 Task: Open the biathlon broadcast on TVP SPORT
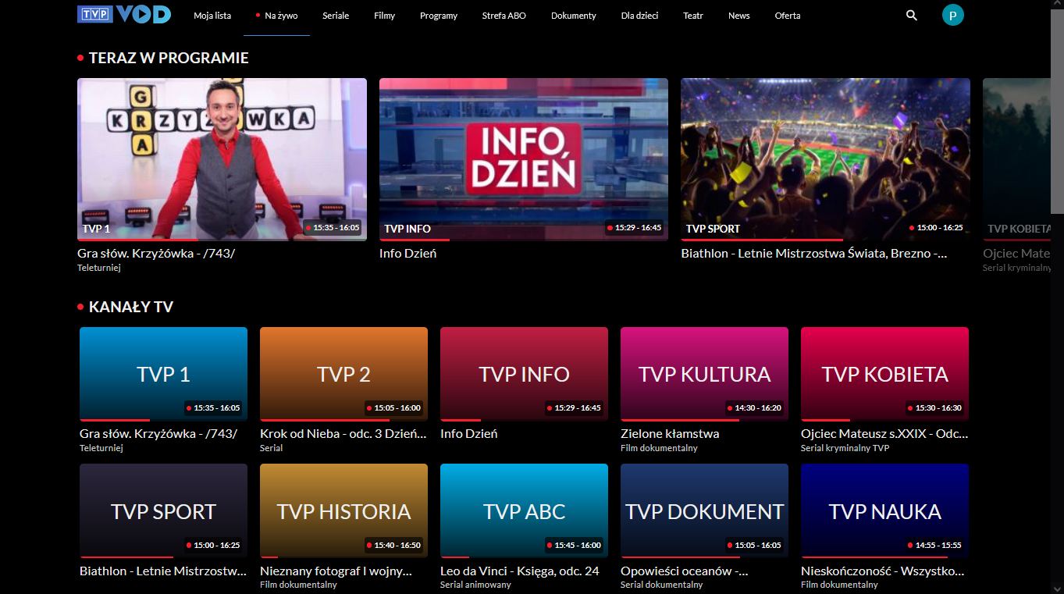pos(824,158)
